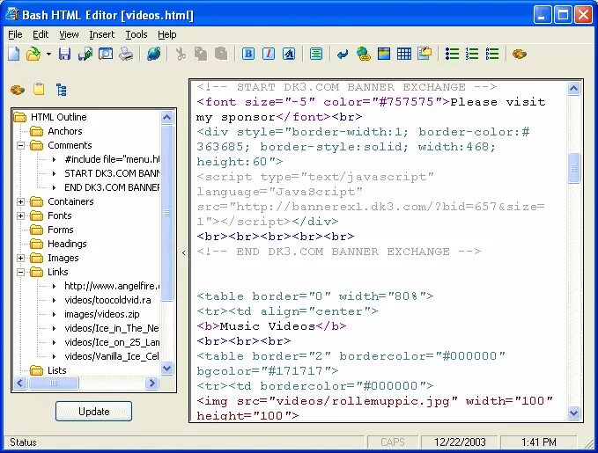This screenshot has width=598, height=453.
Task: Click the outline panel's scroll up arrow
Action: tap(167, 117)
